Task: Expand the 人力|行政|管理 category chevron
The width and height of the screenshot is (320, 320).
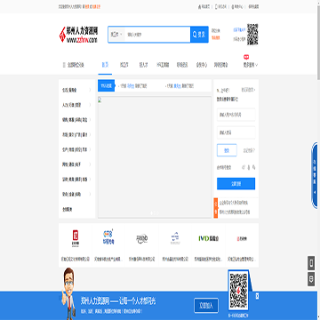Action: [90, 105]
